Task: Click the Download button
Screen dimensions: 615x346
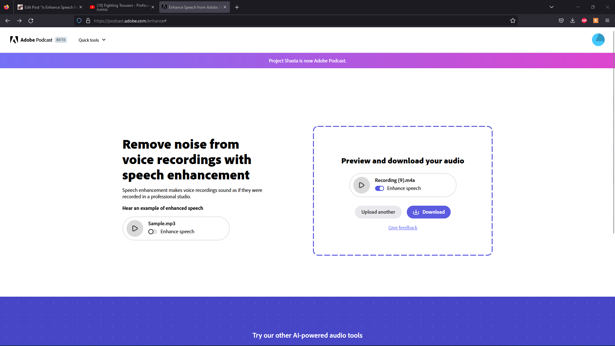Action: pyautogui.click(x=428, y=212)
